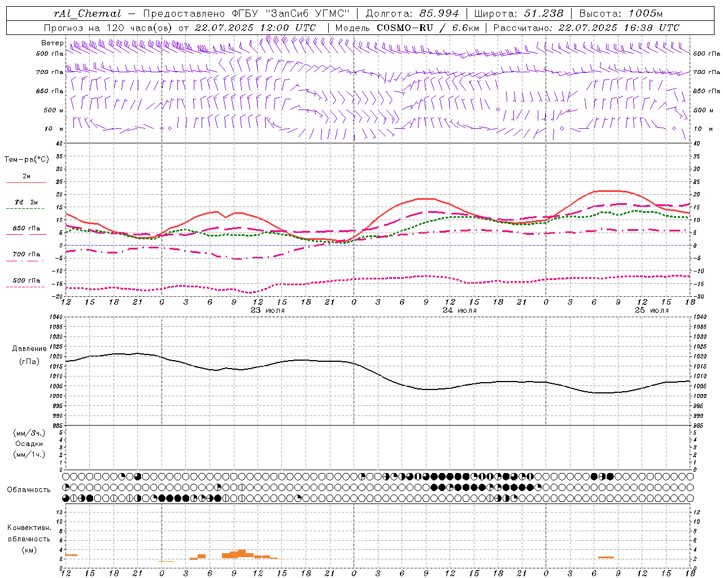The width and height of the screenshot is (723, 578).
Task: Select the provider text ФГБУ "ЗапСиб УГМС"
Action: tap(291, 14)
